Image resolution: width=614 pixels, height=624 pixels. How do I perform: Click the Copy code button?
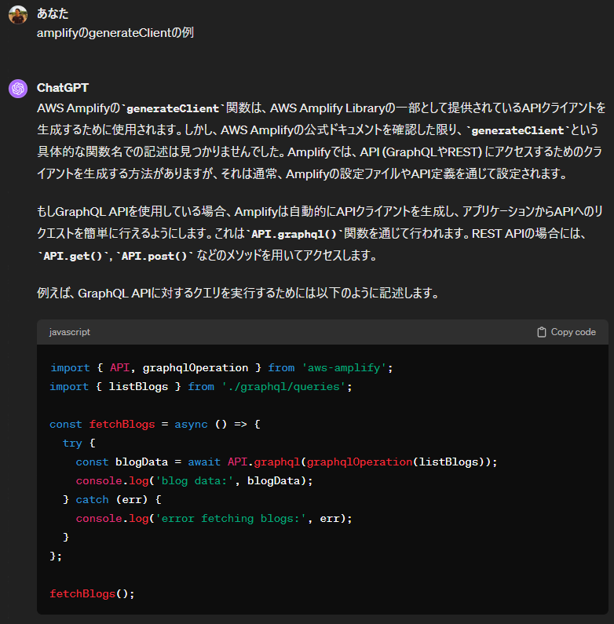point(566,332)
